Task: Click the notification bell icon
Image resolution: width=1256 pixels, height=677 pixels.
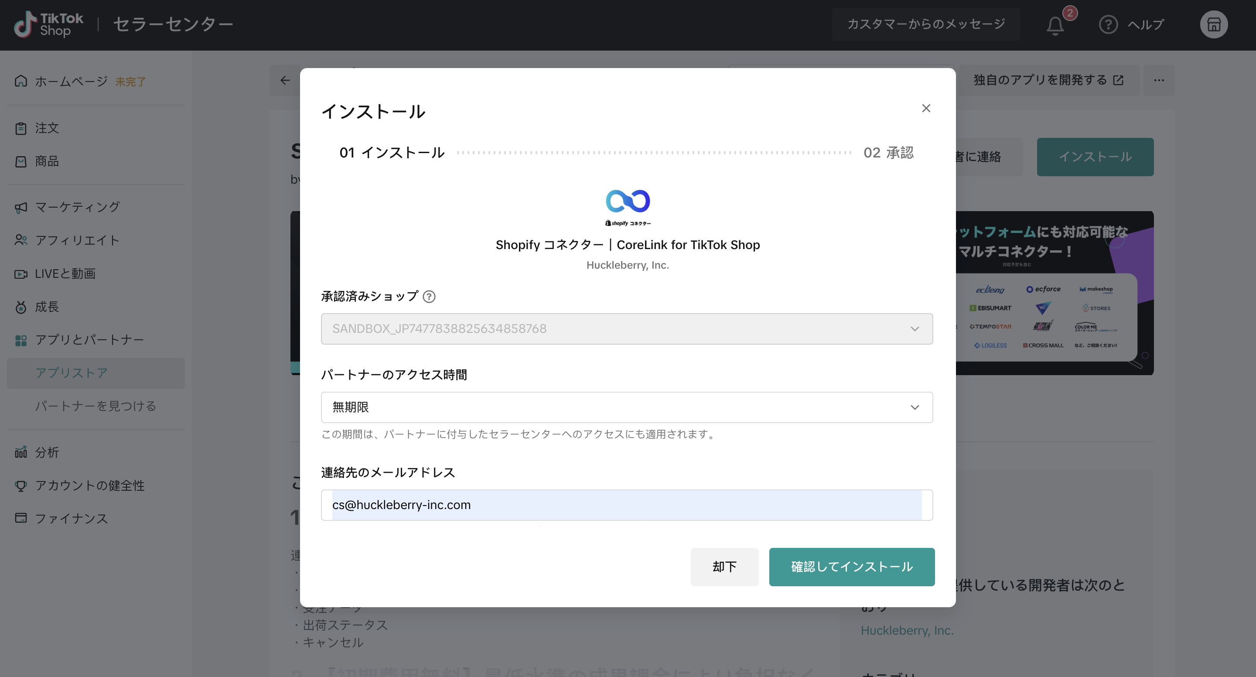Action: [1055, 25]
